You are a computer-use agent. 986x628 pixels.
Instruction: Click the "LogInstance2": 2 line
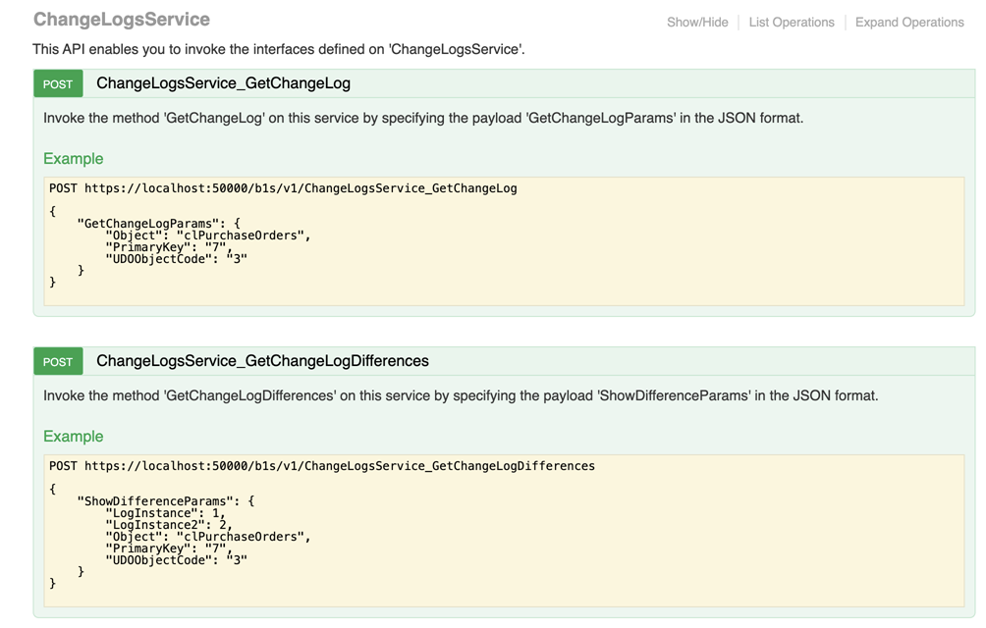(168, 525)
